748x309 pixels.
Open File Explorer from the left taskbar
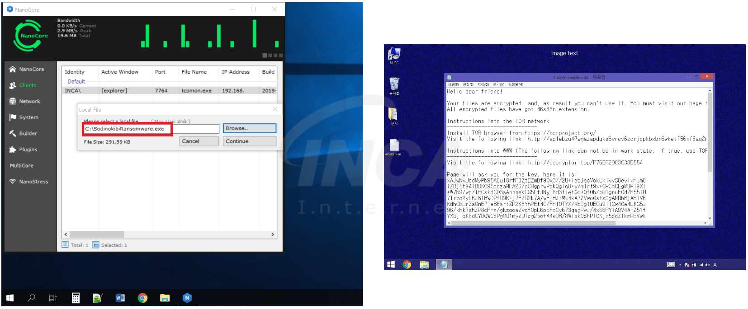click(165, 298)
